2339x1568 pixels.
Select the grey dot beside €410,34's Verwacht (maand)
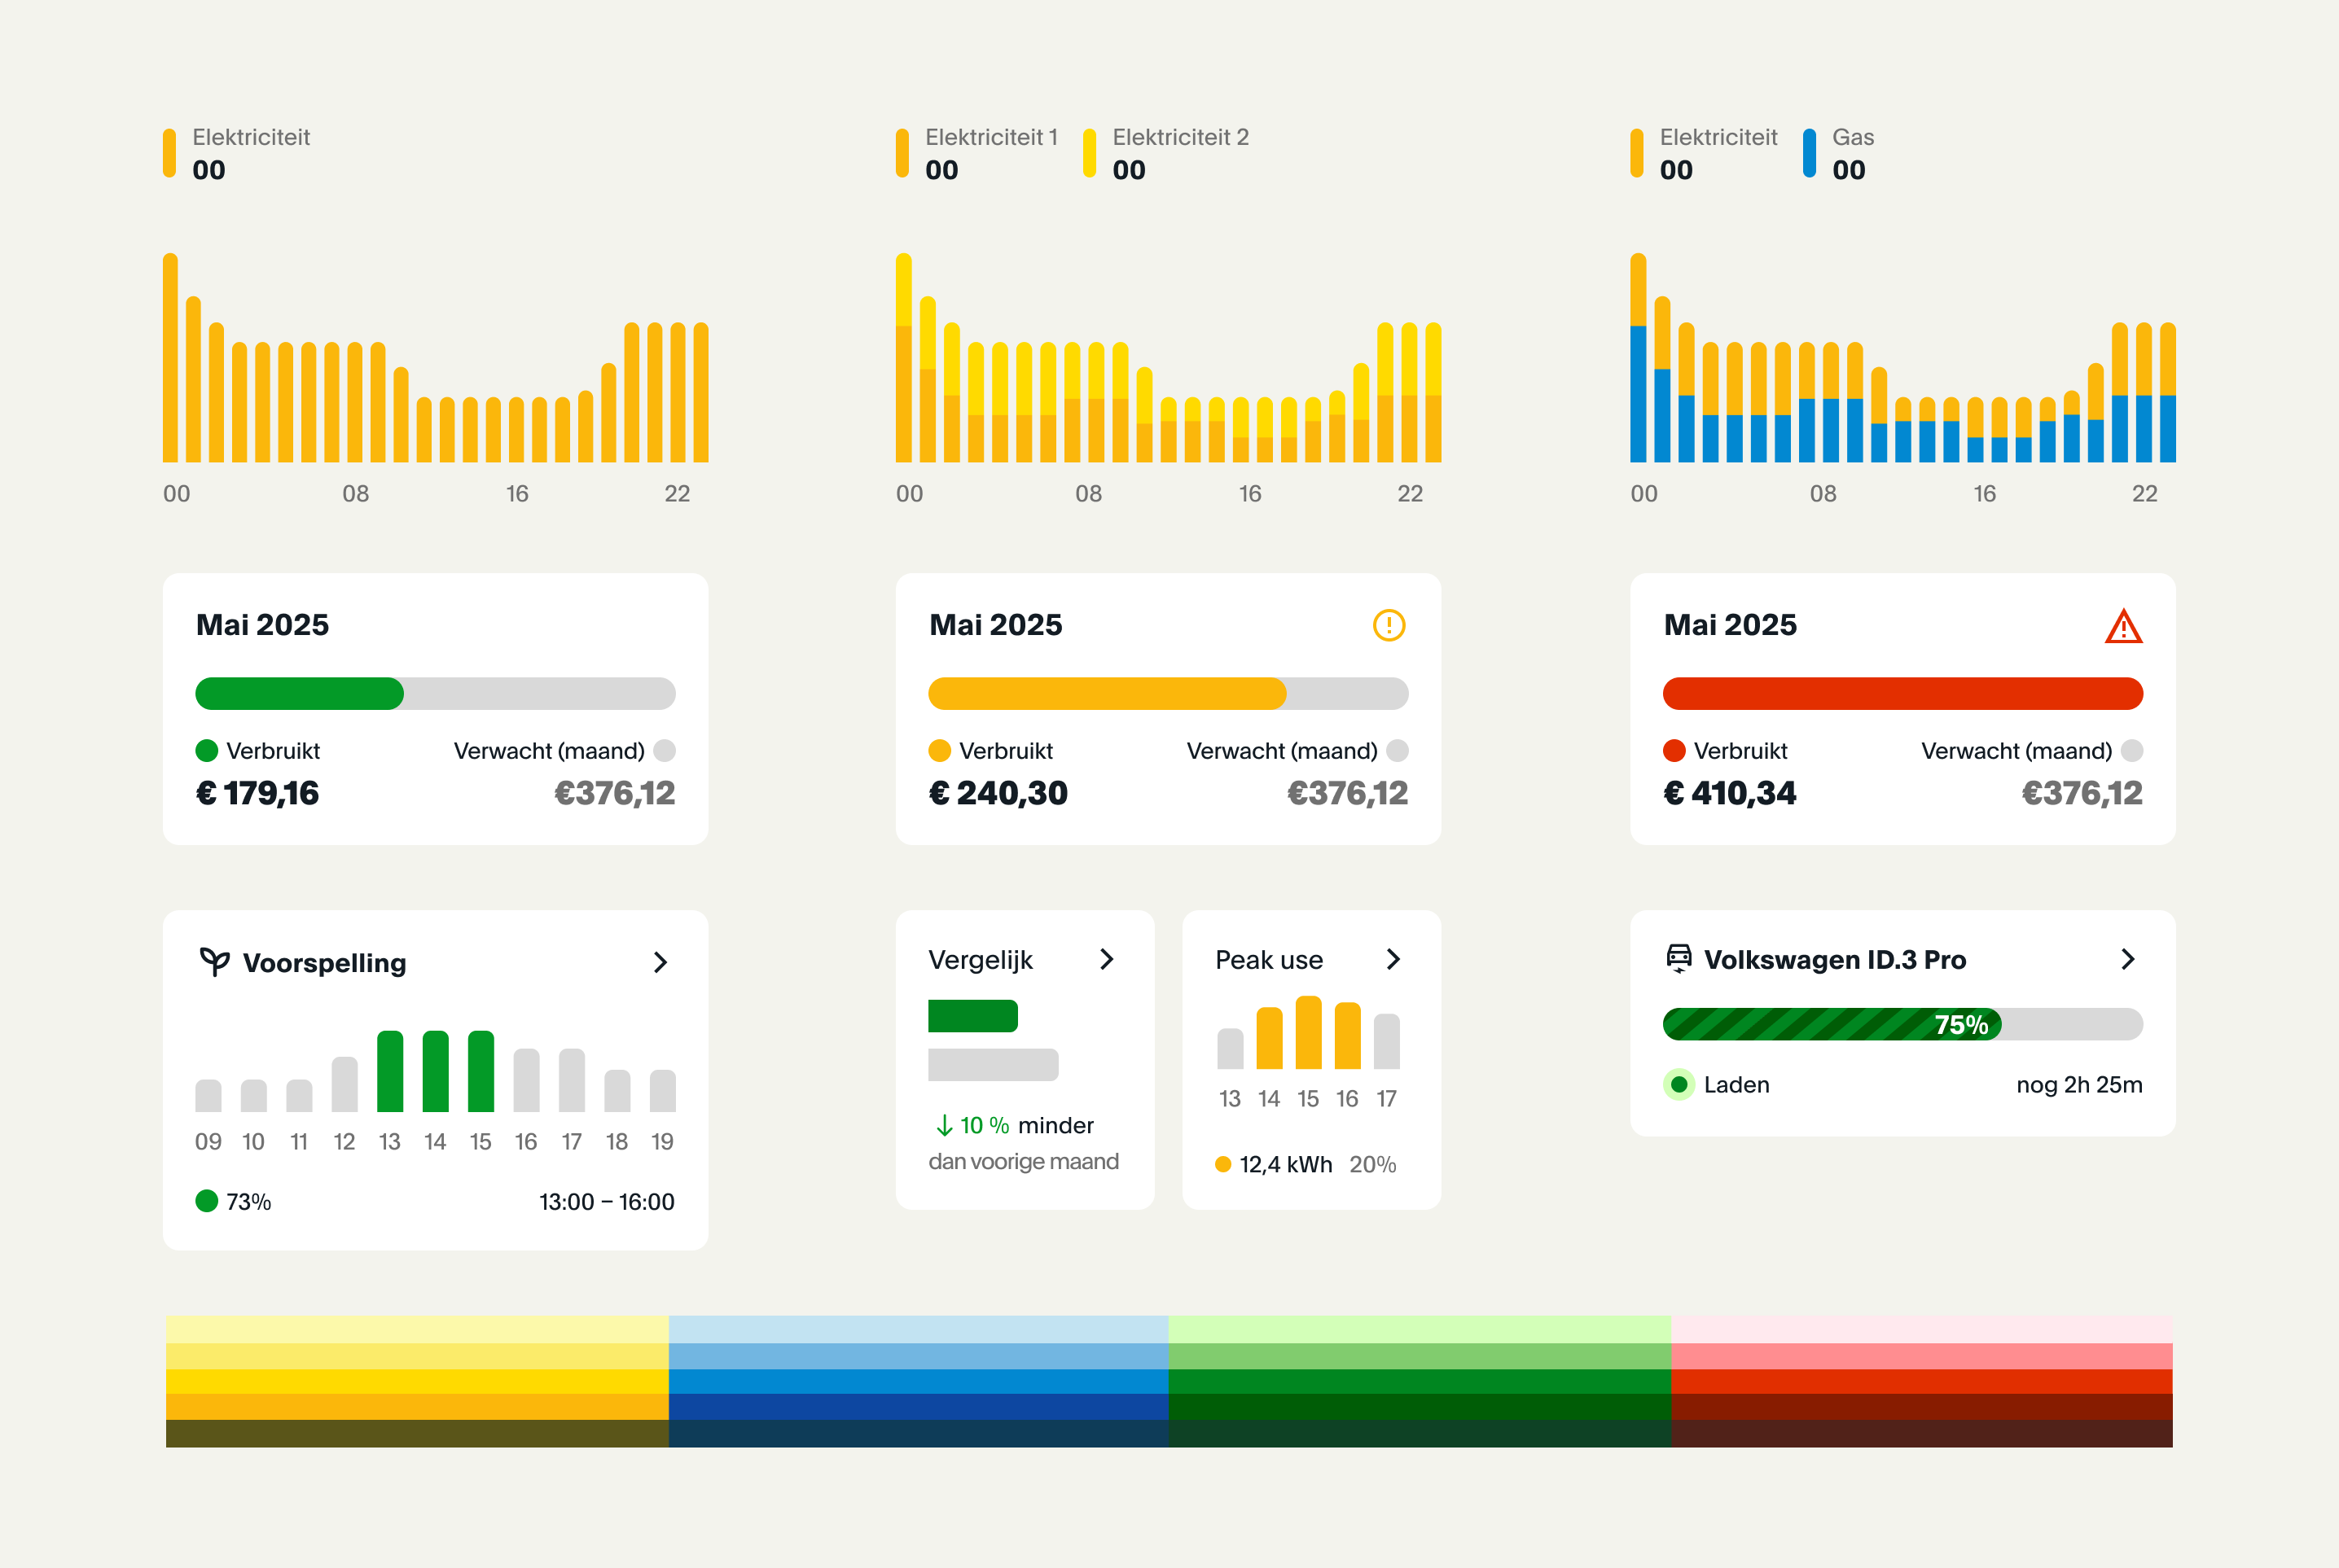coord(2132,751)
